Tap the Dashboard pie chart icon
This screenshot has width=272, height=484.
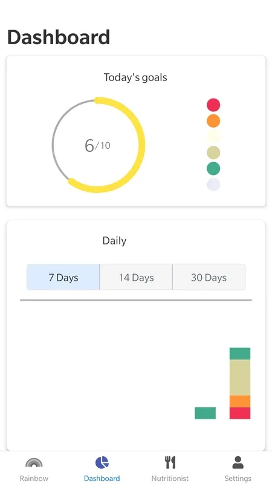coord(102,462)
